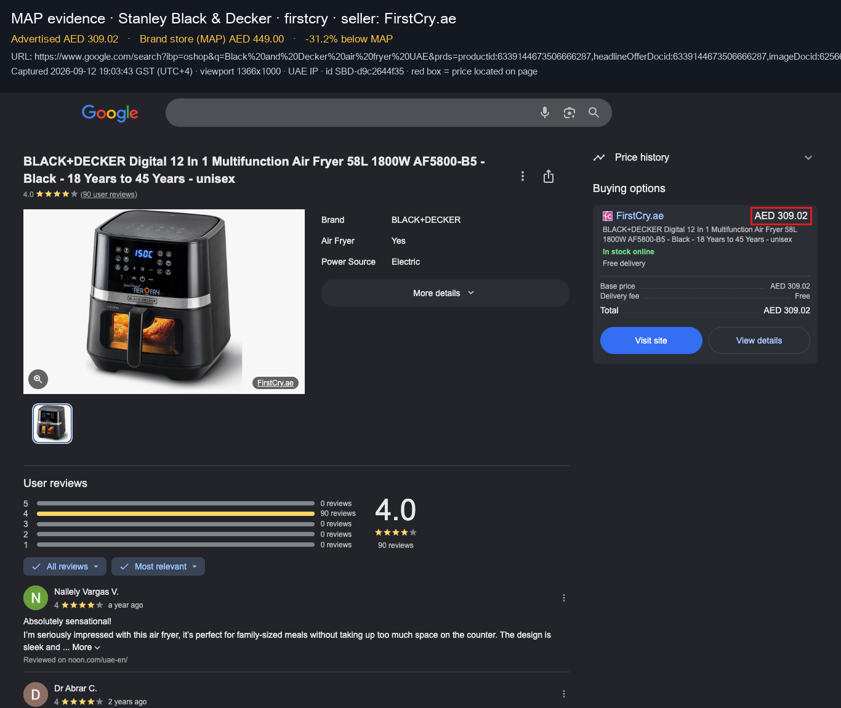The image size is (841, 708).
Task: Expand More details of product specs
Action: click(445, 293)
